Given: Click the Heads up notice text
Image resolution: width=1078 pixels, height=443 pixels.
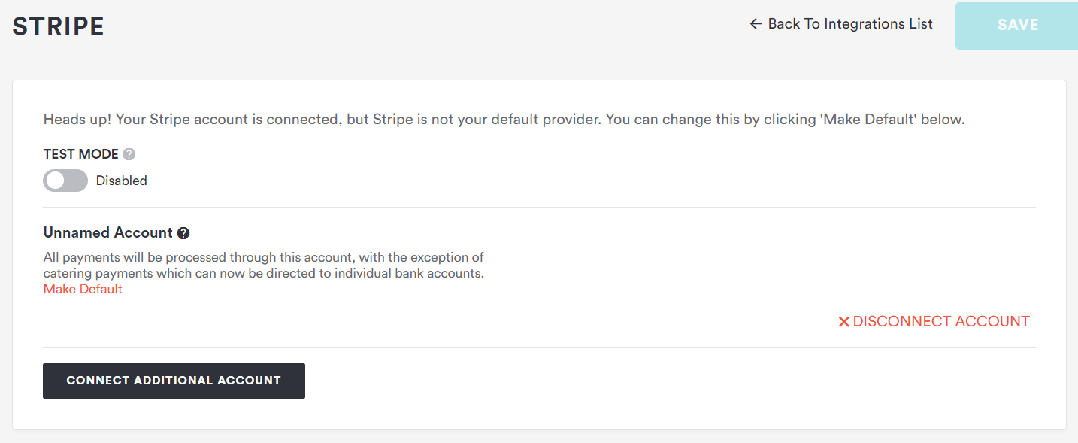Looking at the screenshot, I should tap(504, 119).
